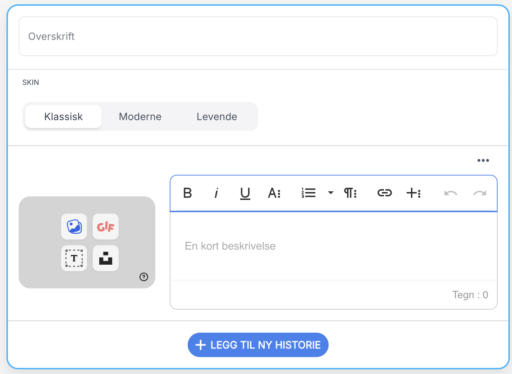The width and height of the screenshot is (512, 374).
Task: Click the Tegn : 0 character counter
Action: point(470,295)
